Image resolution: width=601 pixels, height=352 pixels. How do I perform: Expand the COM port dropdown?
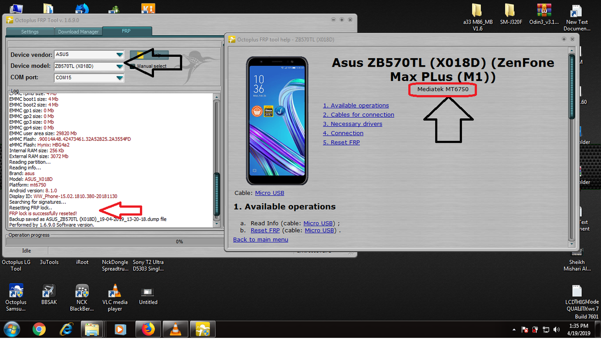(x=120, y=77)
